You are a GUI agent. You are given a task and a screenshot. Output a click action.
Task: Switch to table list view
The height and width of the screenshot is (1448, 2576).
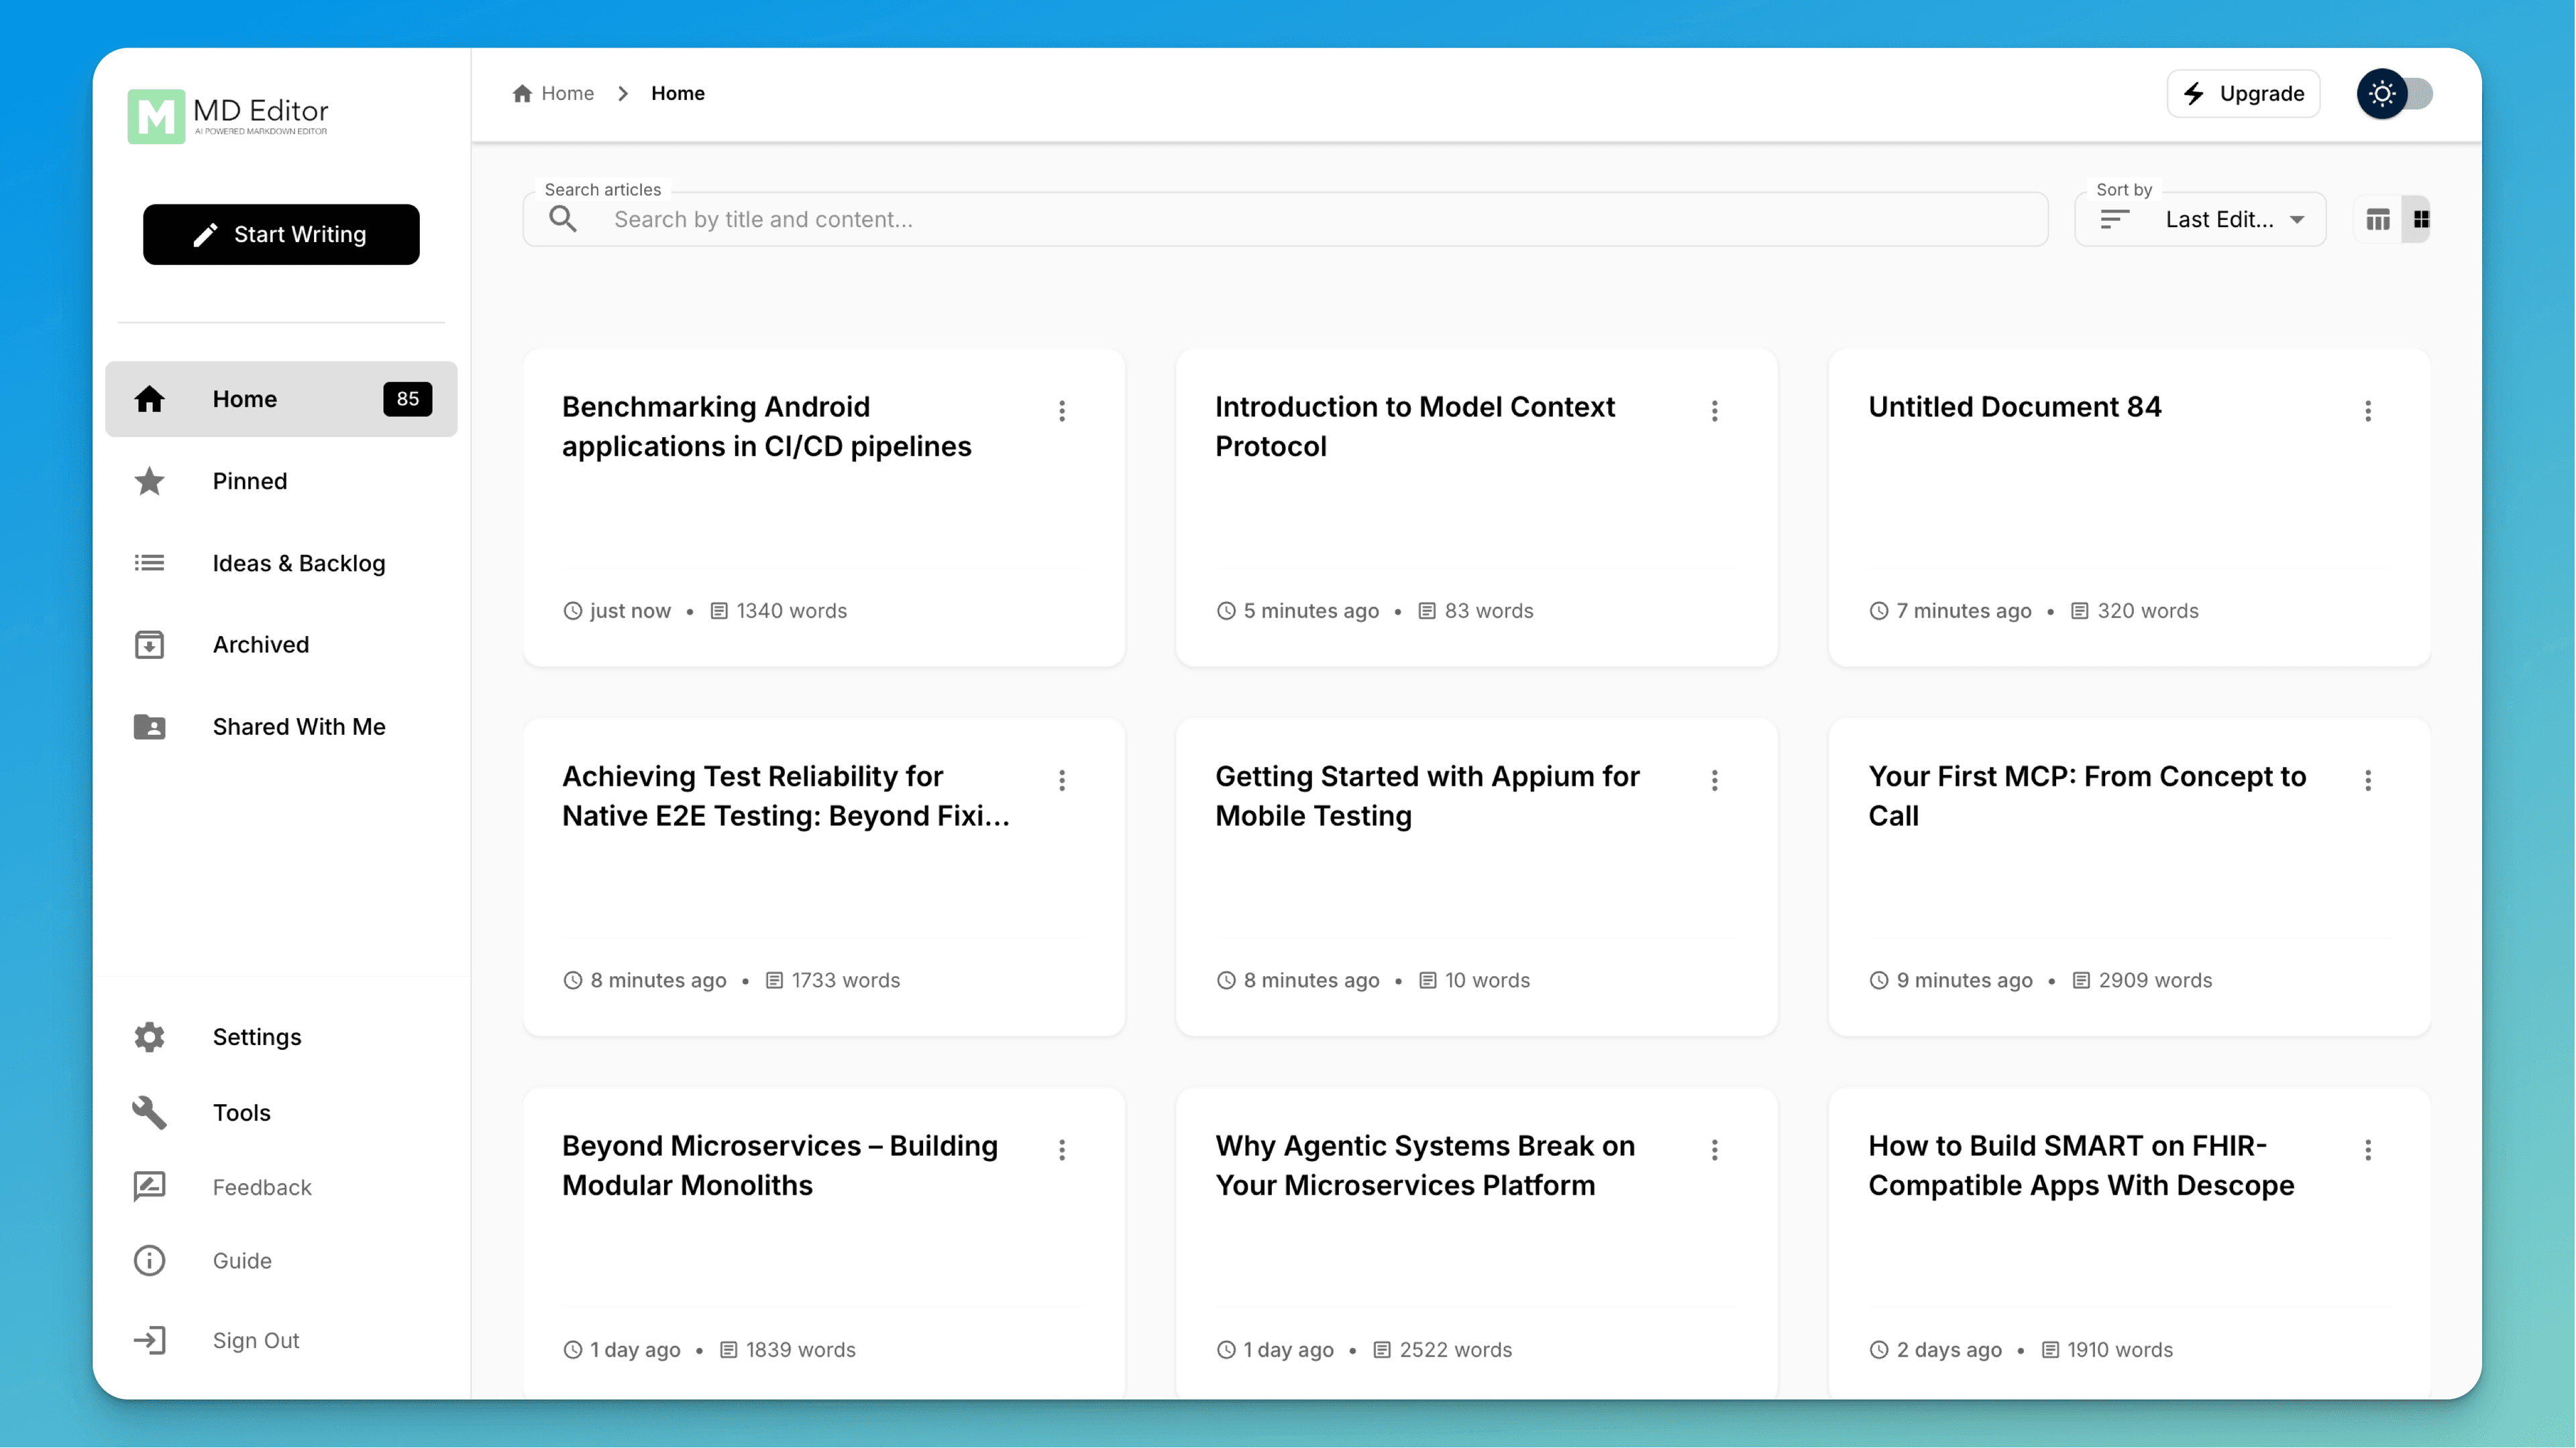point(2378,219)
